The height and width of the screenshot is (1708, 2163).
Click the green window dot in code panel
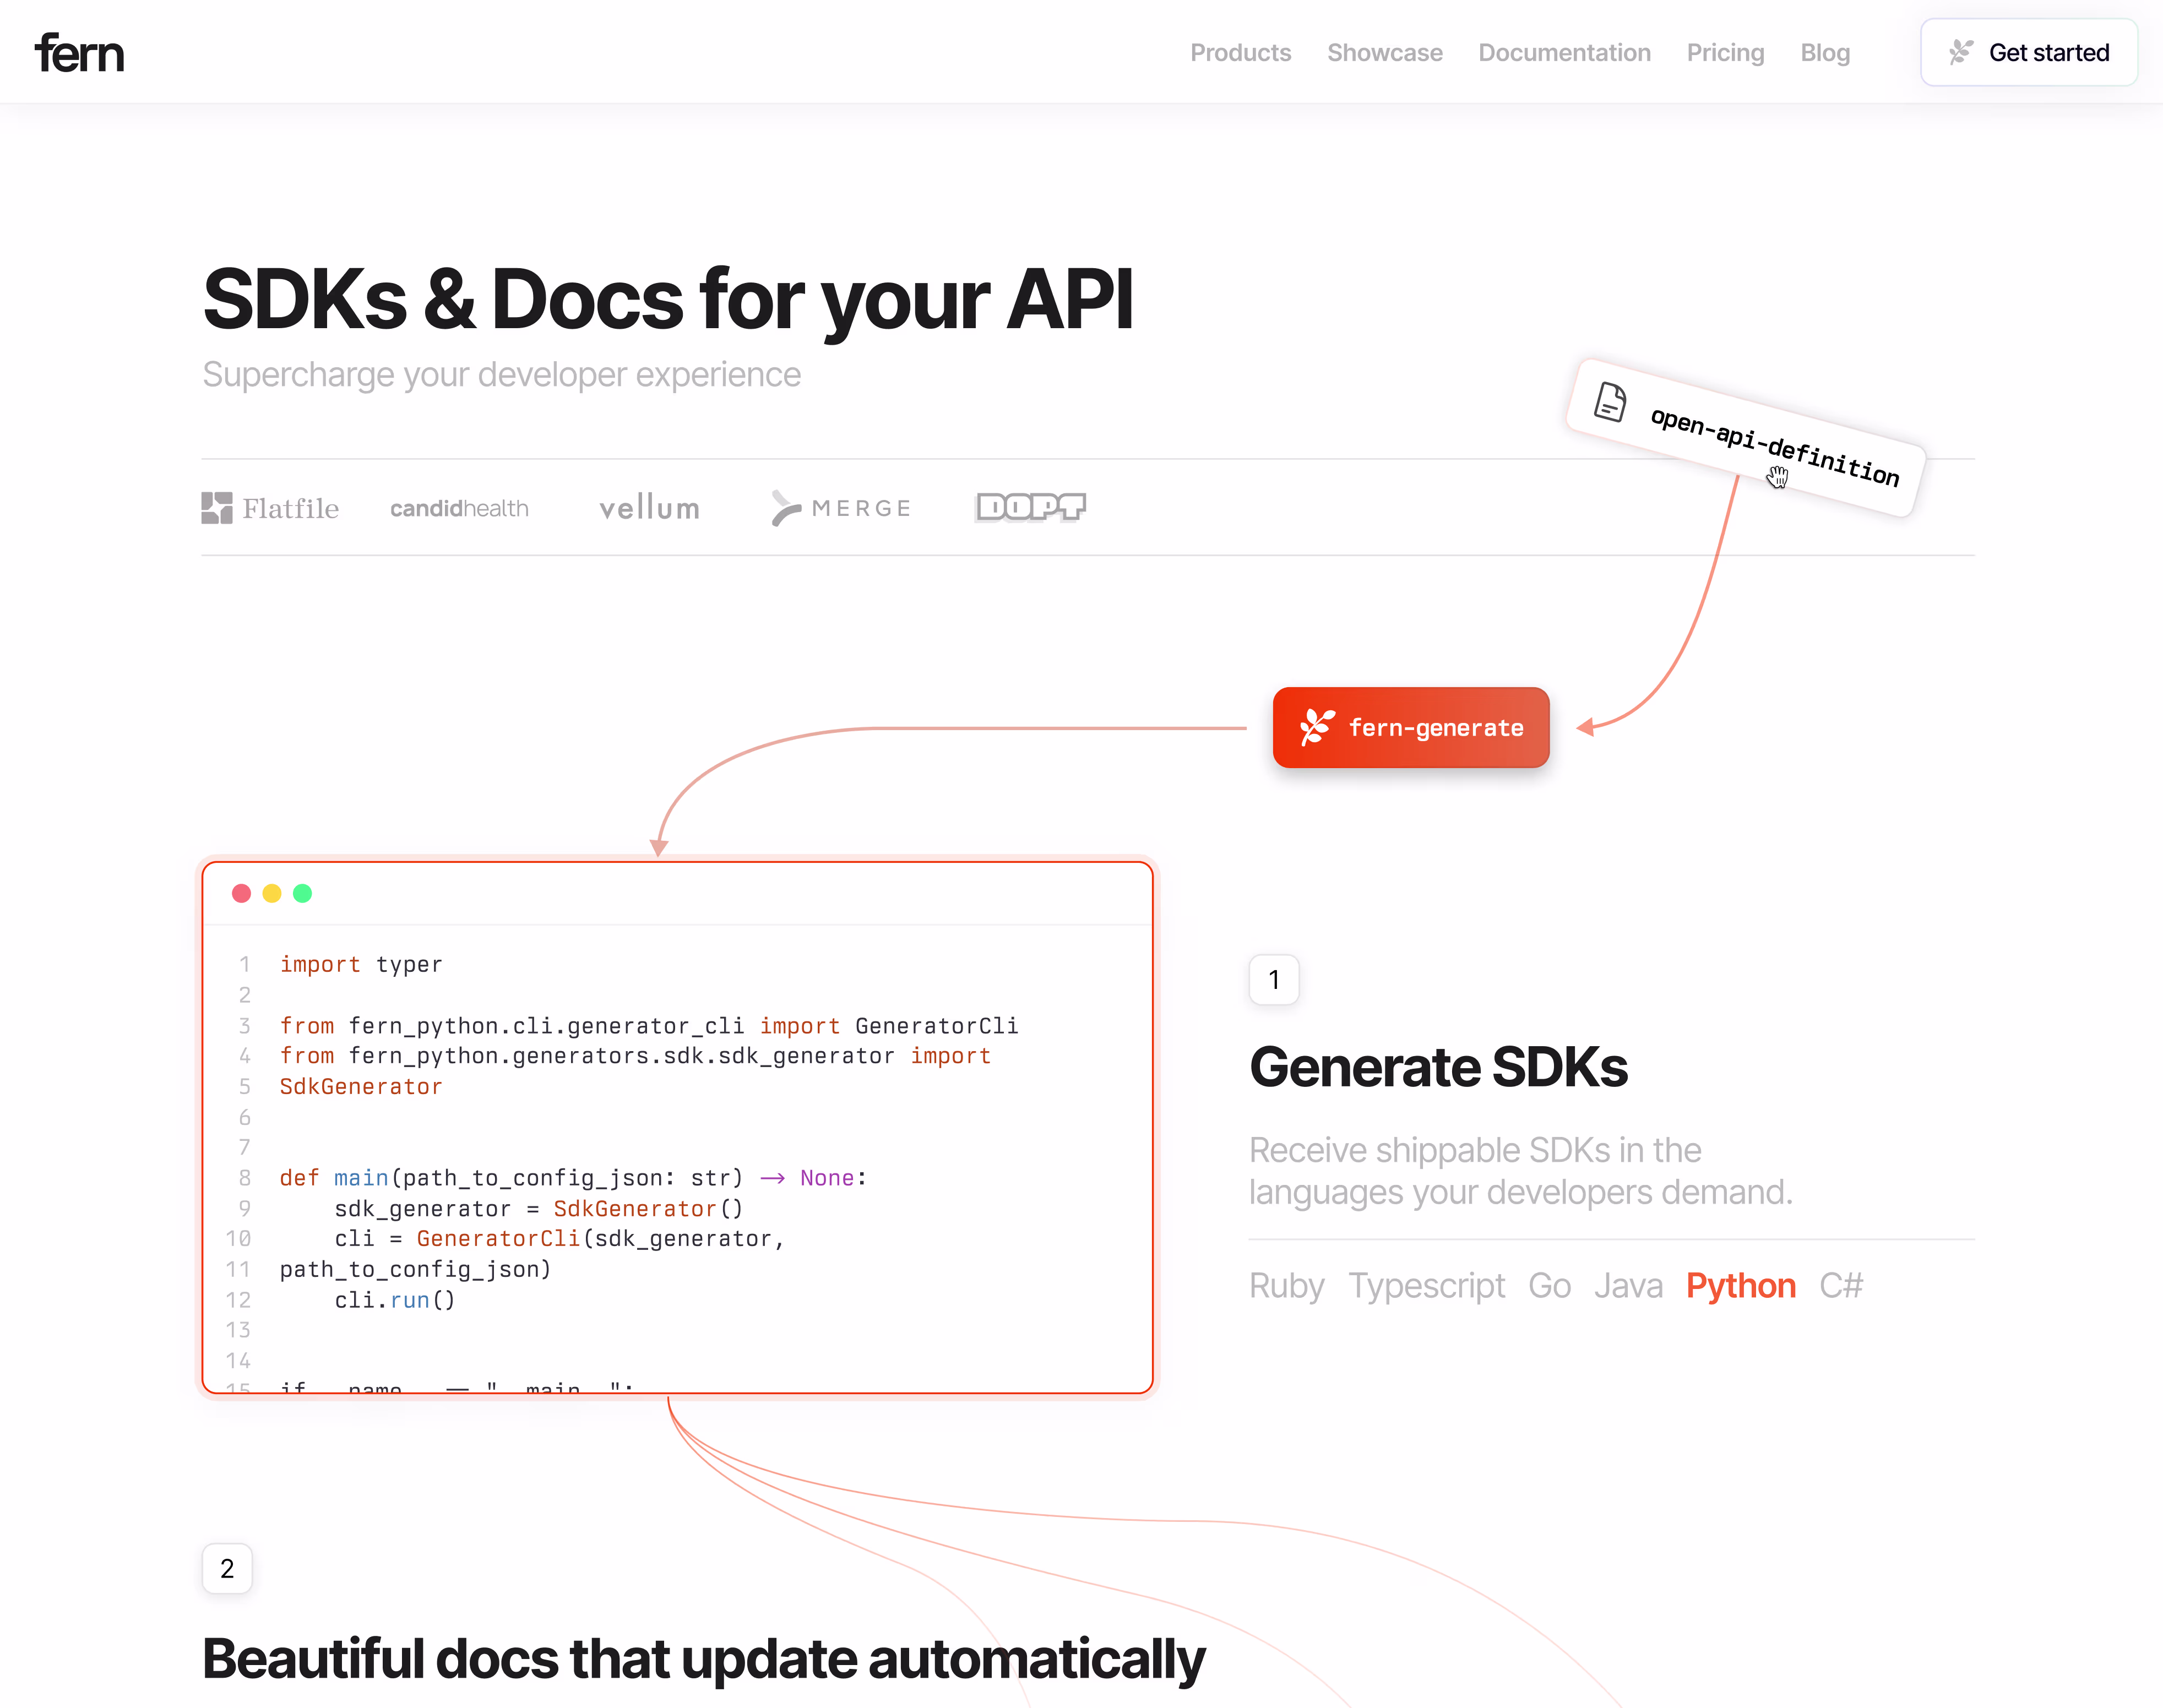pos(303,893)
